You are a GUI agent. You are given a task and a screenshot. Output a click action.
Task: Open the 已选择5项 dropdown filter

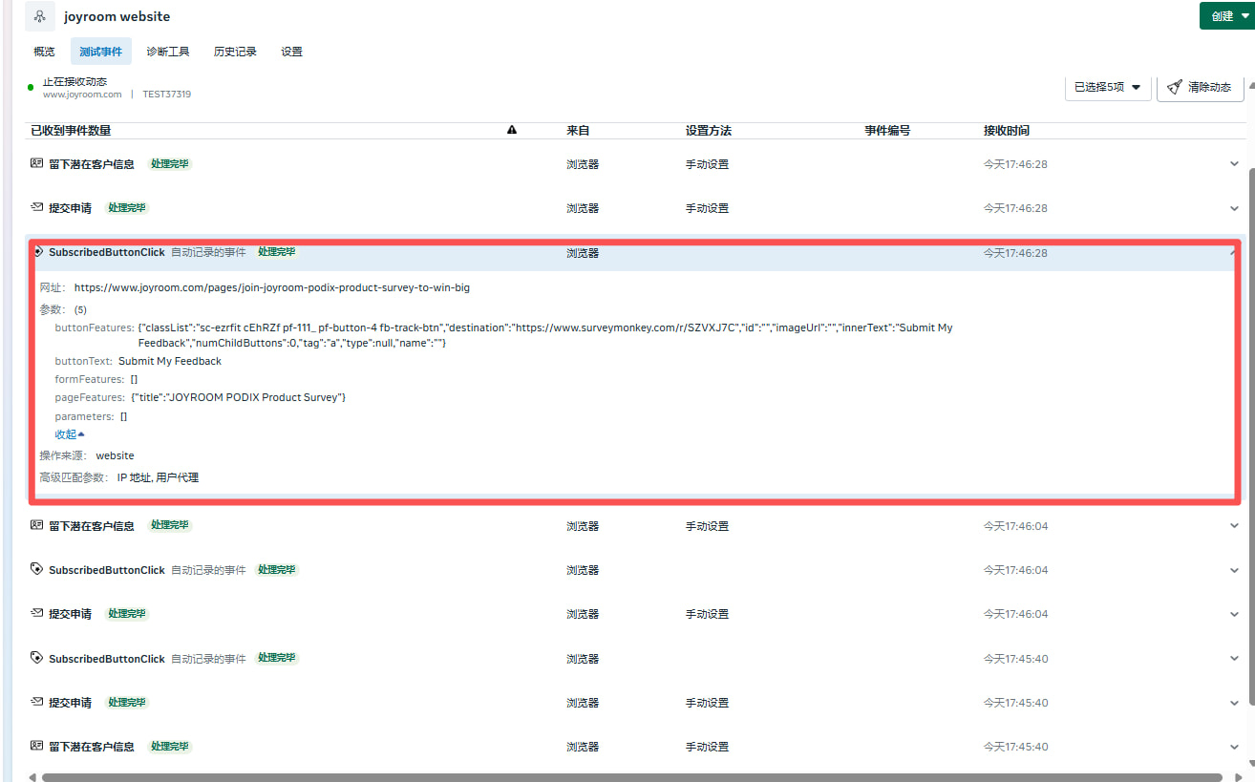tap(1107, 87)
